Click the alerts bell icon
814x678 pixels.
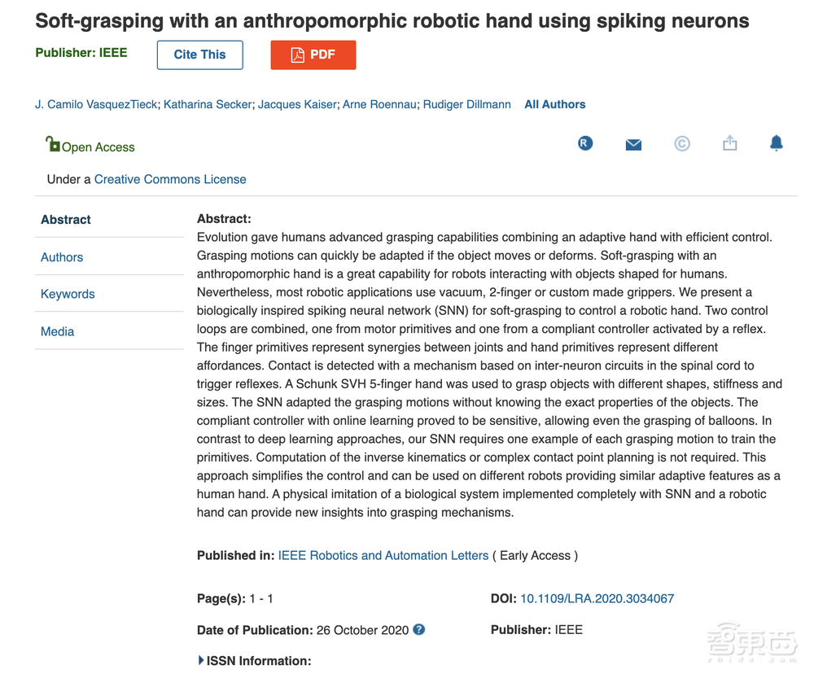pyautogui.click(x=777, y=143)
